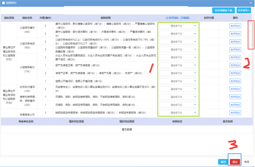Click 自评陈述 for 按规定报送年度报告 row

point(235,113)
